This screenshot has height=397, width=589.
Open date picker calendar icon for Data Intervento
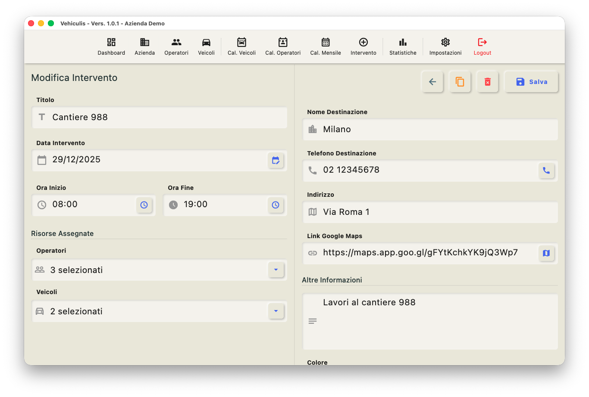[x=276, y=161]
